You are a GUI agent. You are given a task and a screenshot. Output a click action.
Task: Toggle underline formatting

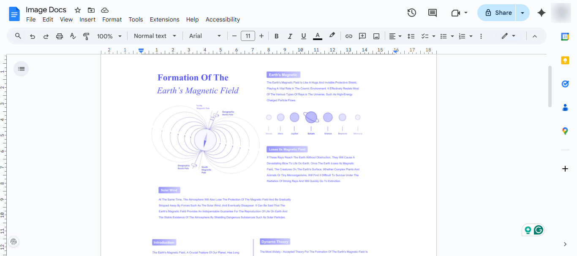coord(303,36)
